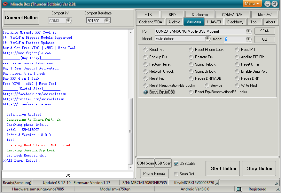Open the mode dropdown

pyautogui.click(x=248, y=39)
